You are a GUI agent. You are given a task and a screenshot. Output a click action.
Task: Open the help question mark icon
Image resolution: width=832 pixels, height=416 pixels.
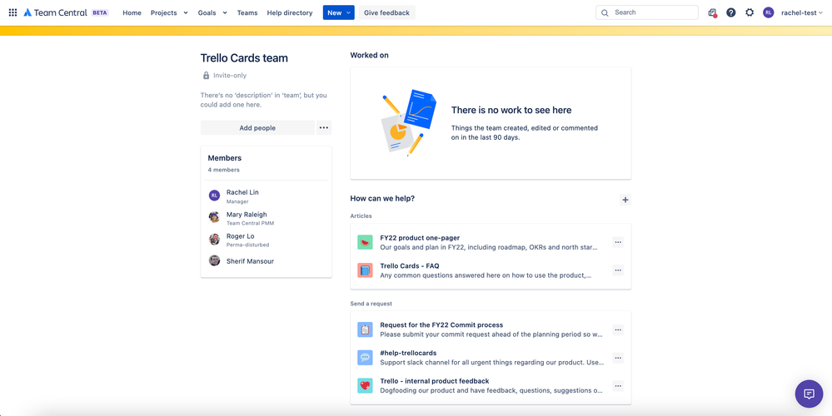point(730,12)
